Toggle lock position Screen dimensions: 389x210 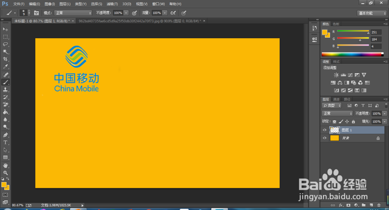(347, 122)
